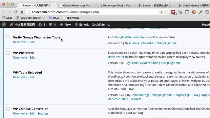Click the colorful globe extension icon
The height and width of the screenshot is (118, 210).
[194, 12]
